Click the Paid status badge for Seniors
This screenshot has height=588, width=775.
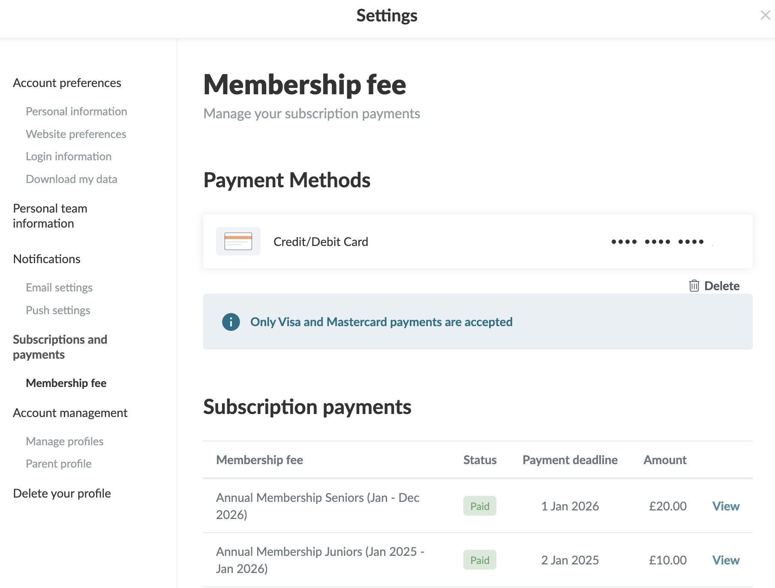[480, 506]
